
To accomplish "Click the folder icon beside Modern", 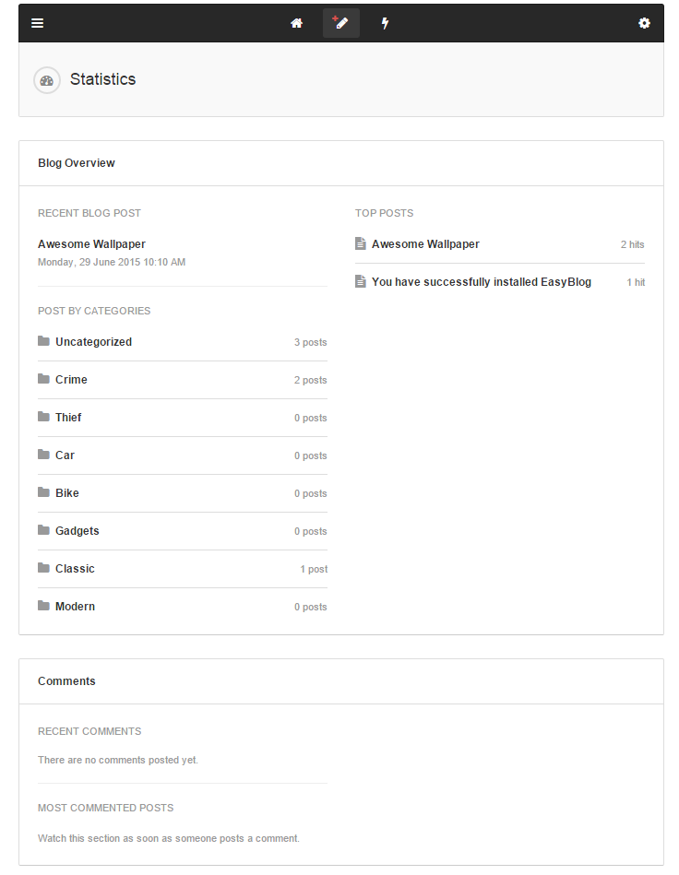I will coord(43,606).
